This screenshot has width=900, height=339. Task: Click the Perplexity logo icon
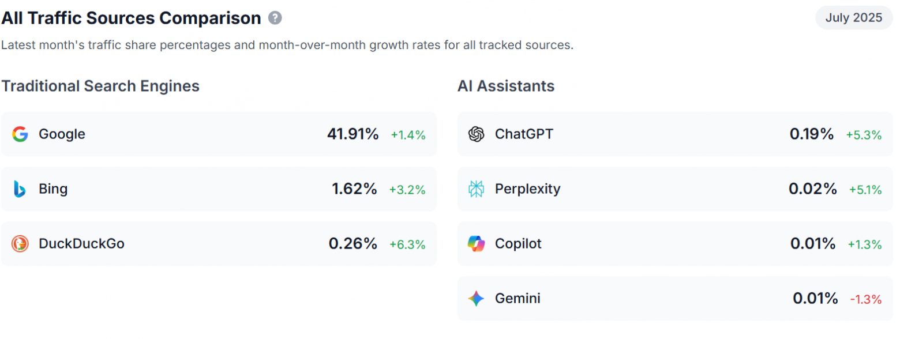click(476, 189)
